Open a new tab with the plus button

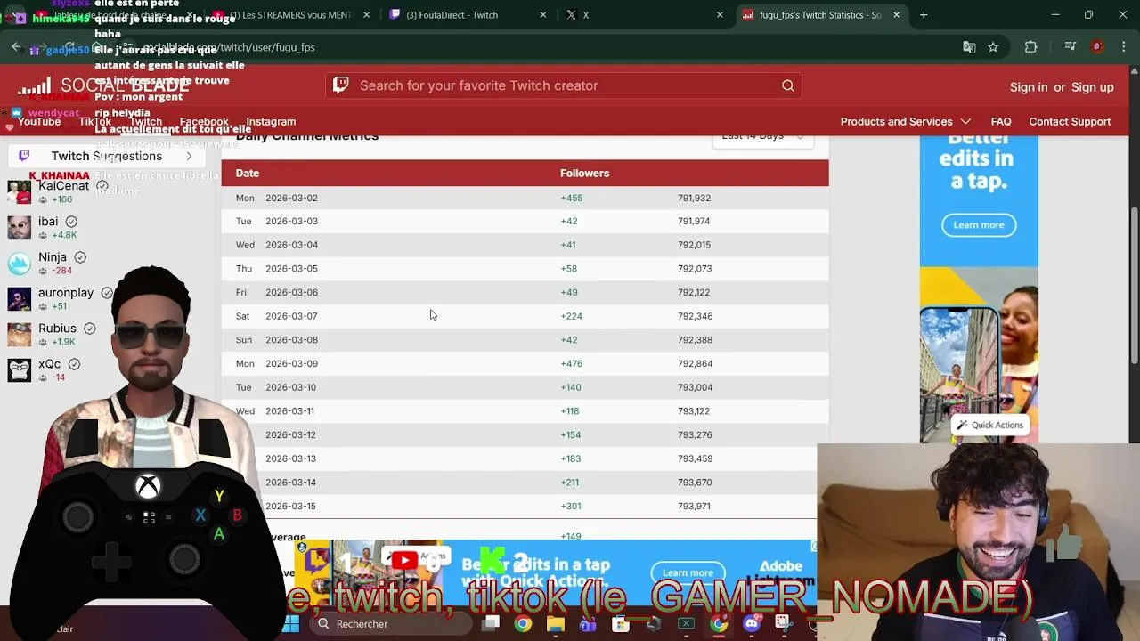pyautogui.click(x=924, y=15)
